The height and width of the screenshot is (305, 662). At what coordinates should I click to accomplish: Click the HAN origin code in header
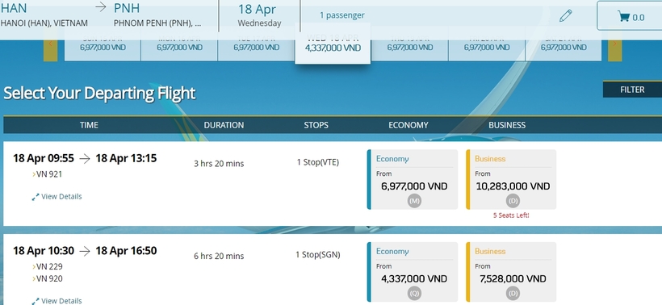click(14, 8)
